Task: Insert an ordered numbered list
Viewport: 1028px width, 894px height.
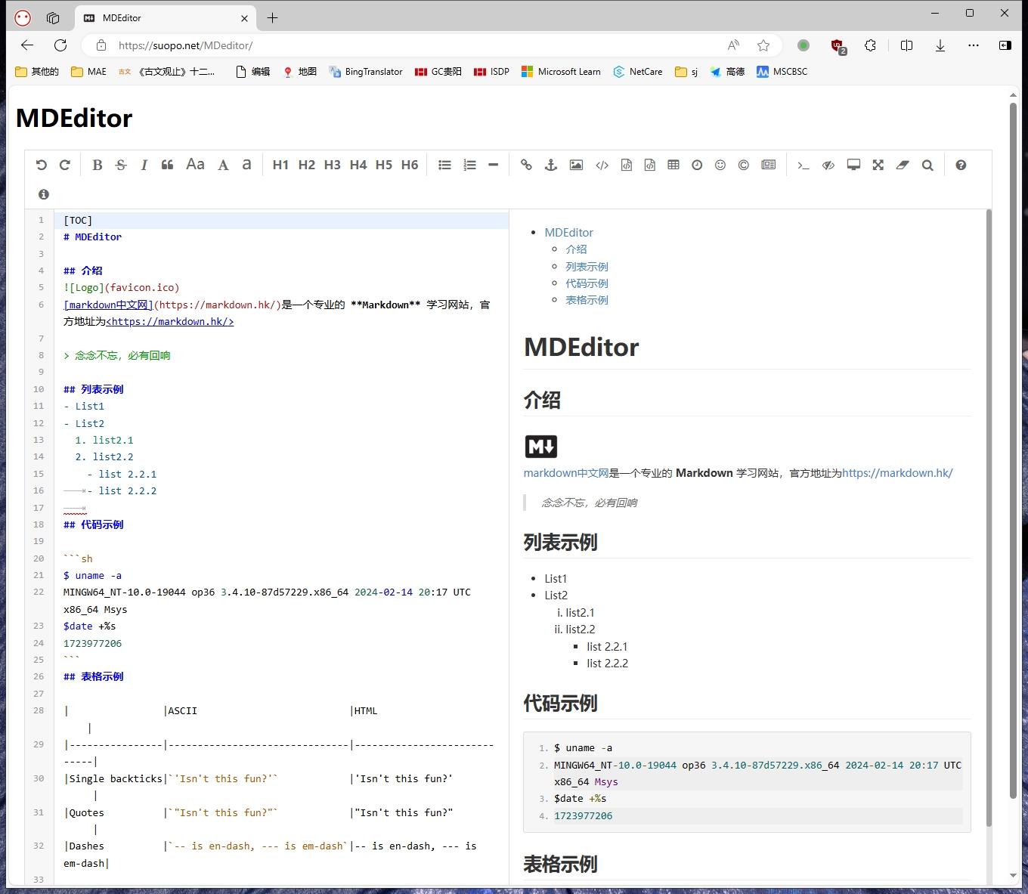Action: [x=469, y=165]
